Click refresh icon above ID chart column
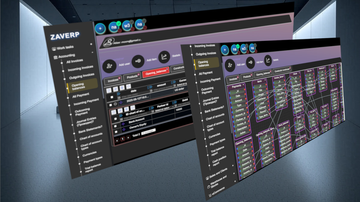The width and height of the screenshot is (360, 202). coord(133,108)
